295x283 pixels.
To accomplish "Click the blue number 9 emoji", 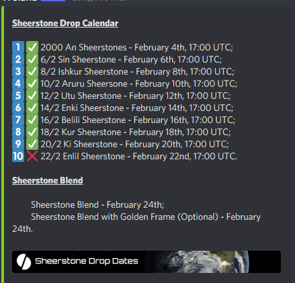I will pos(18,144).
